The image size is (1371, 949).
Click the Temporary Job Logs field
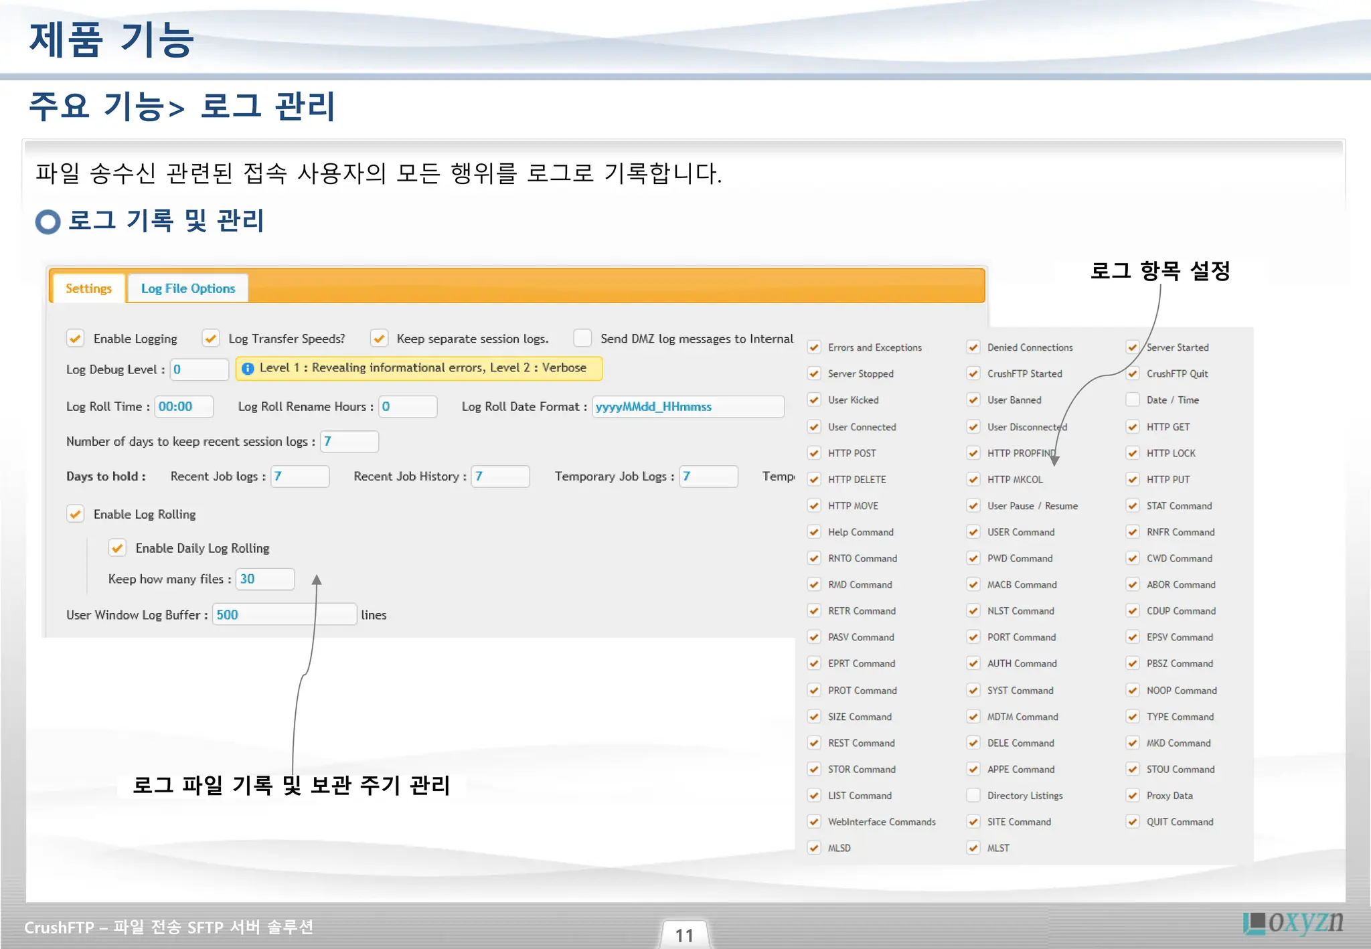pyautogui.click(x=709, y=476)
